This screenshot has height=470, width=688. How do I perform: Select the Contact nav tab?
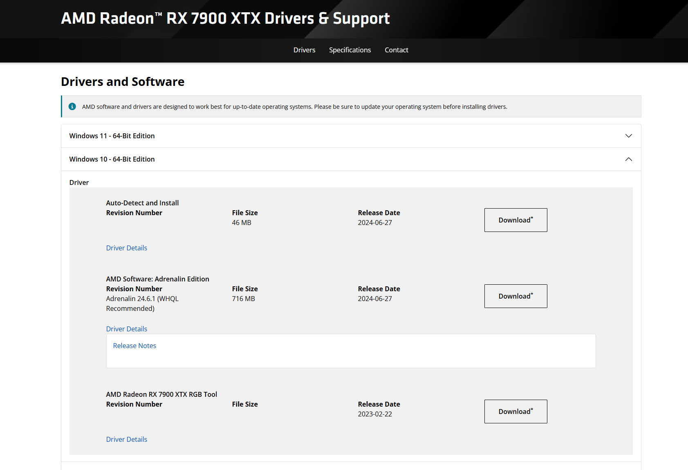397,50
